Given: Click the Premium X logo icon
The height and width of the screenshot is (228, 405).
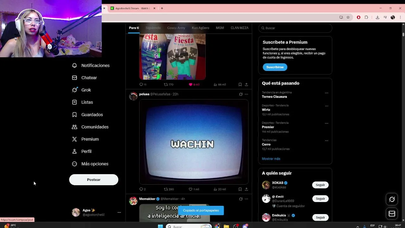Looking at the screenshot, I should [x=74, y=139].
